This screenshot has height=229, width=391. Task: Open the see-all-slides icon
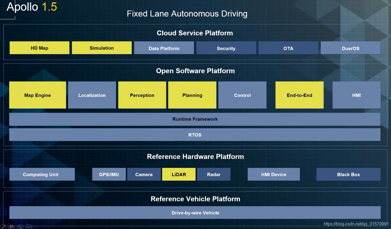click(x=11, y=227)
